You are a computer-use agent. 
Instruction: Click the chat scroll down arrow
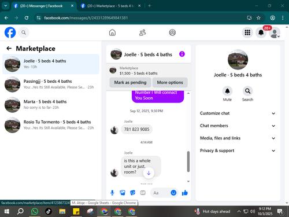click(188, 181)
